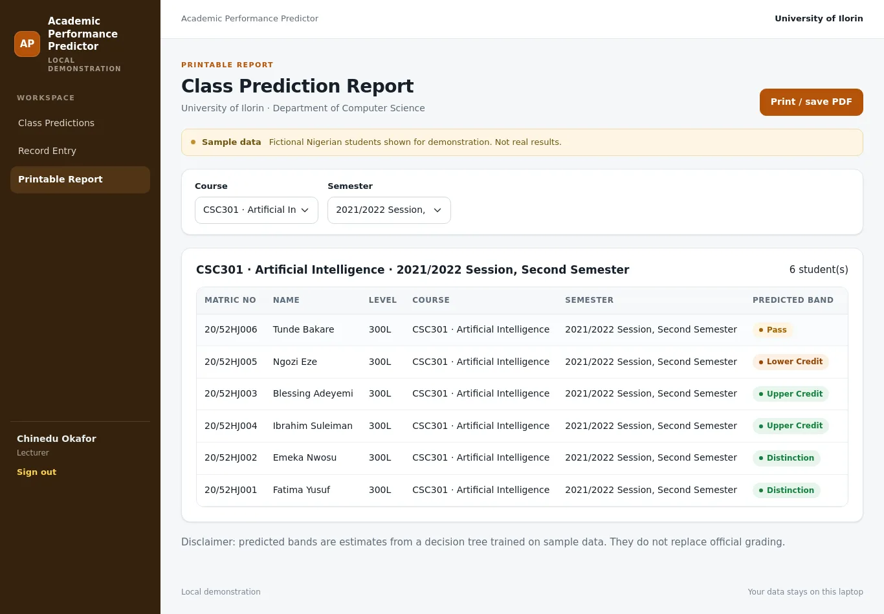This screenshot has height=614, width=884.
Task: Click Distinction badge for Emeka Nwosu
Action: coord(786,458)
